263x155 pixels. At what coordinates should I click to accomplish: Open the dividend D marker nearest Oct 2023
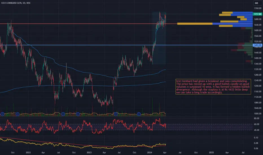(x=139, y=114)
